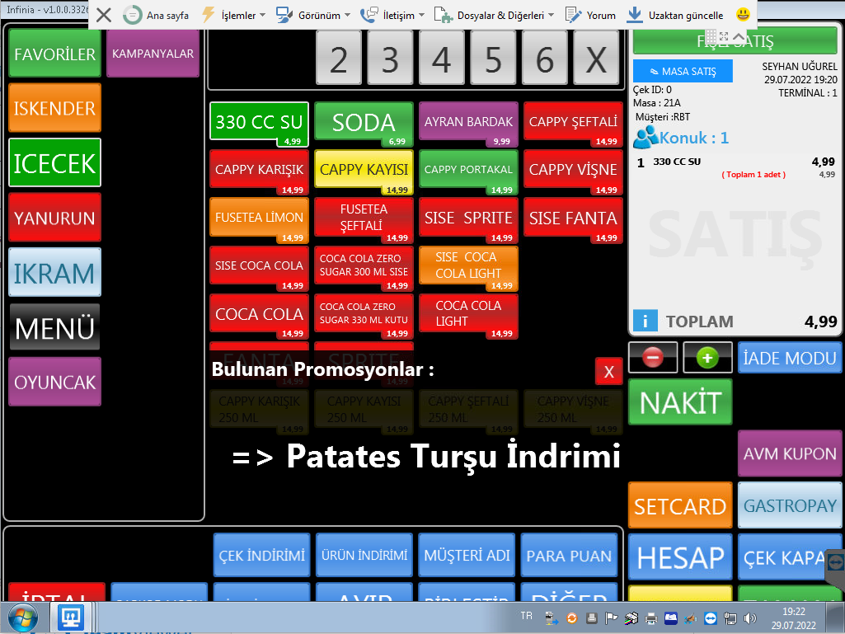Click AVM KUPON payment button
The height and width of the screenshot is (634, 845).
click(x=790, y=453)
